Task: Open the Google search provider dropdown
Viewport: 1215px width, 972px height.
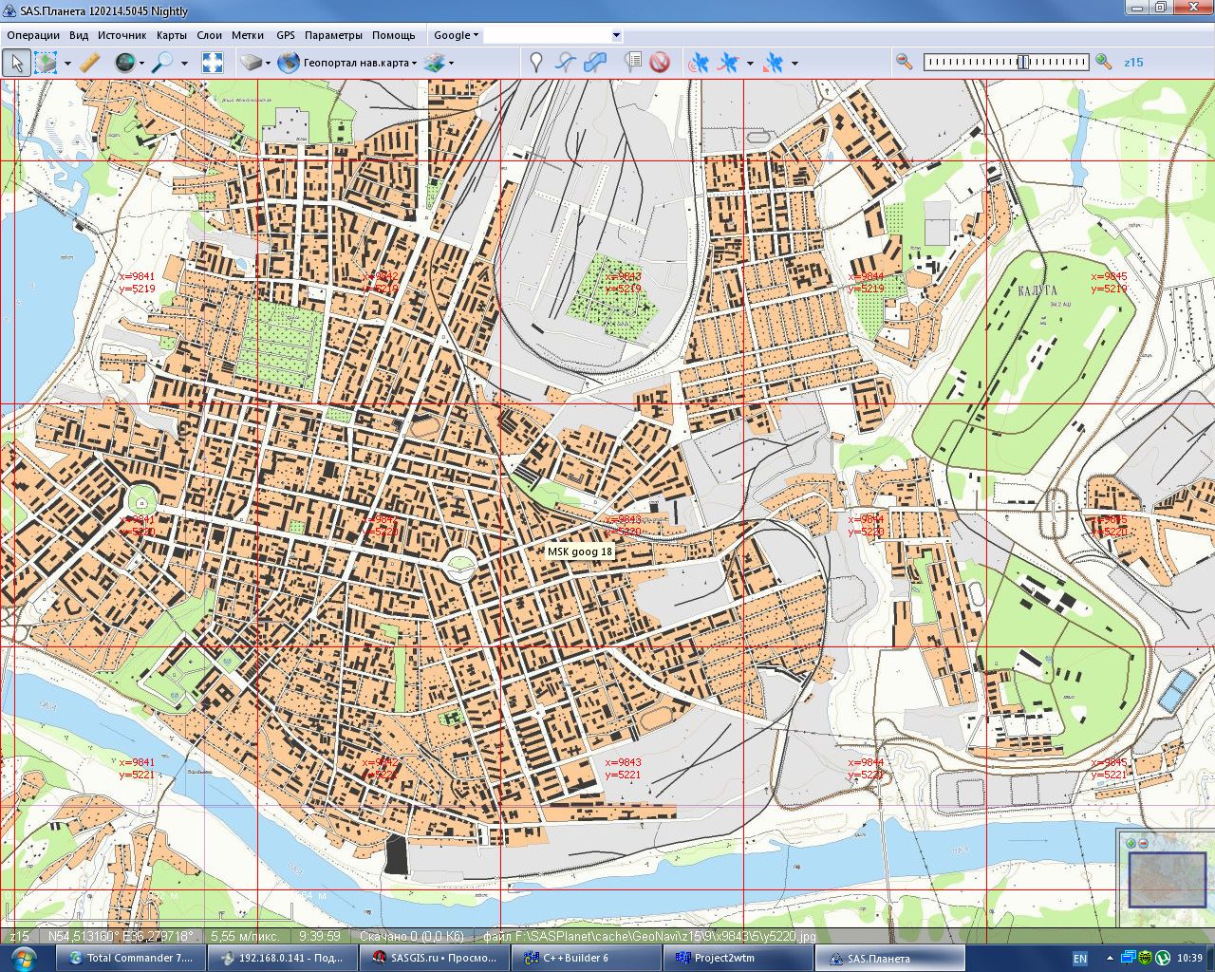Action: (x=456, y=35)
